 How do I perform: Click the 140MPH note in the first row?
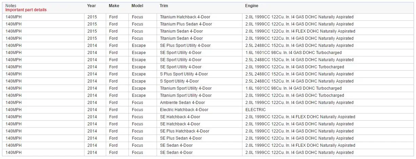pyautogui.click(x=14, y=17)
